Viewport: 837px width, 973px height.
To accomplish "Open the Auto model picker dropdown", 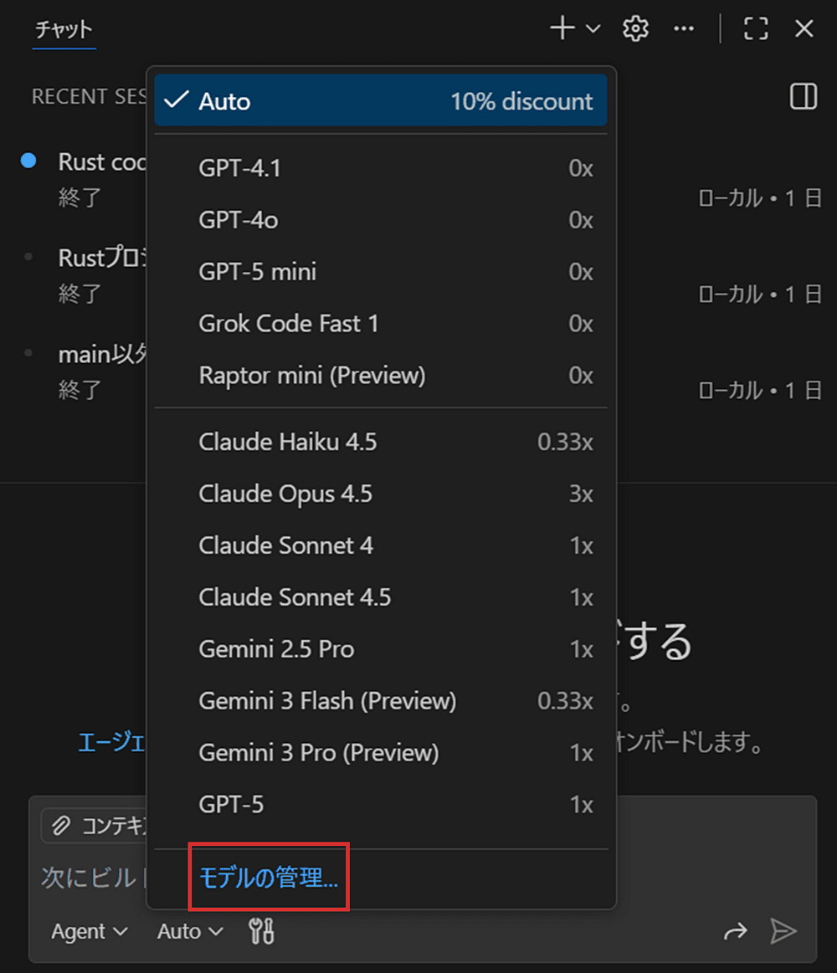I will pyautogui.click(x=187, y=930).
